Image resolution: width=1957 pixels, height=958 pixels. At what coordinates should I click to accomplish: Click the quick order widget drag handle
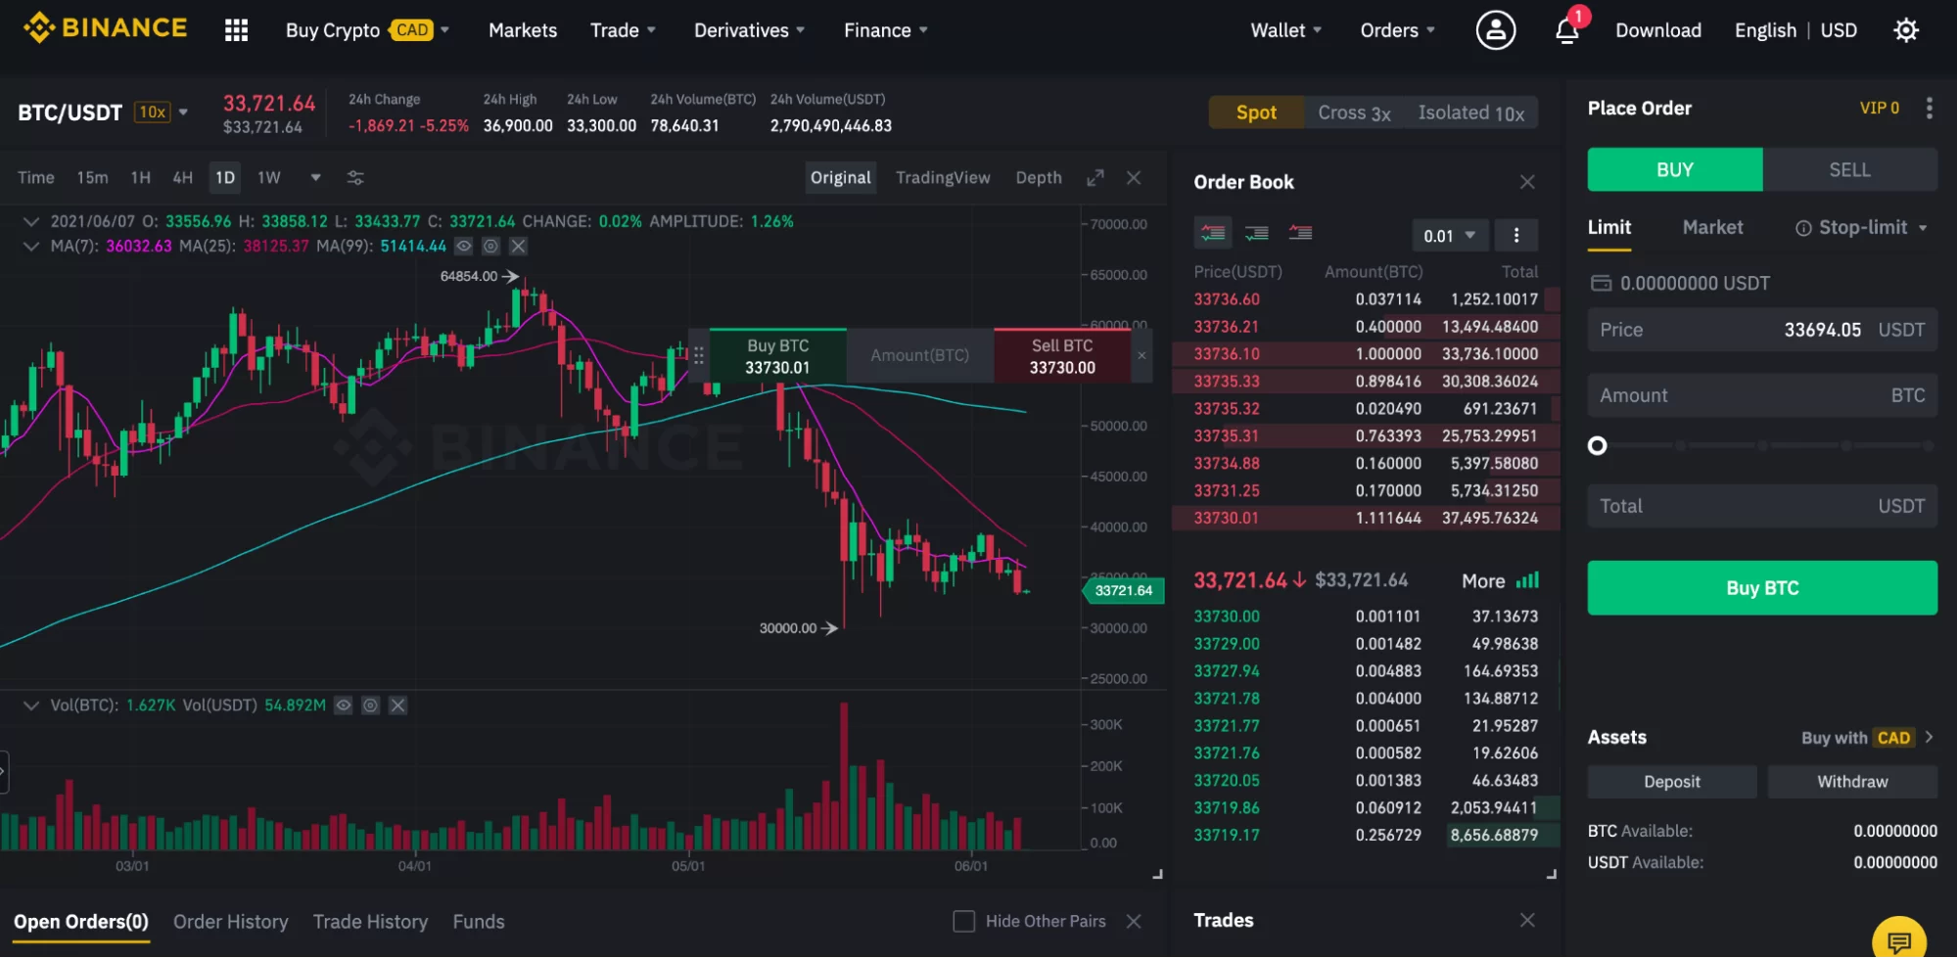[698, 355]
